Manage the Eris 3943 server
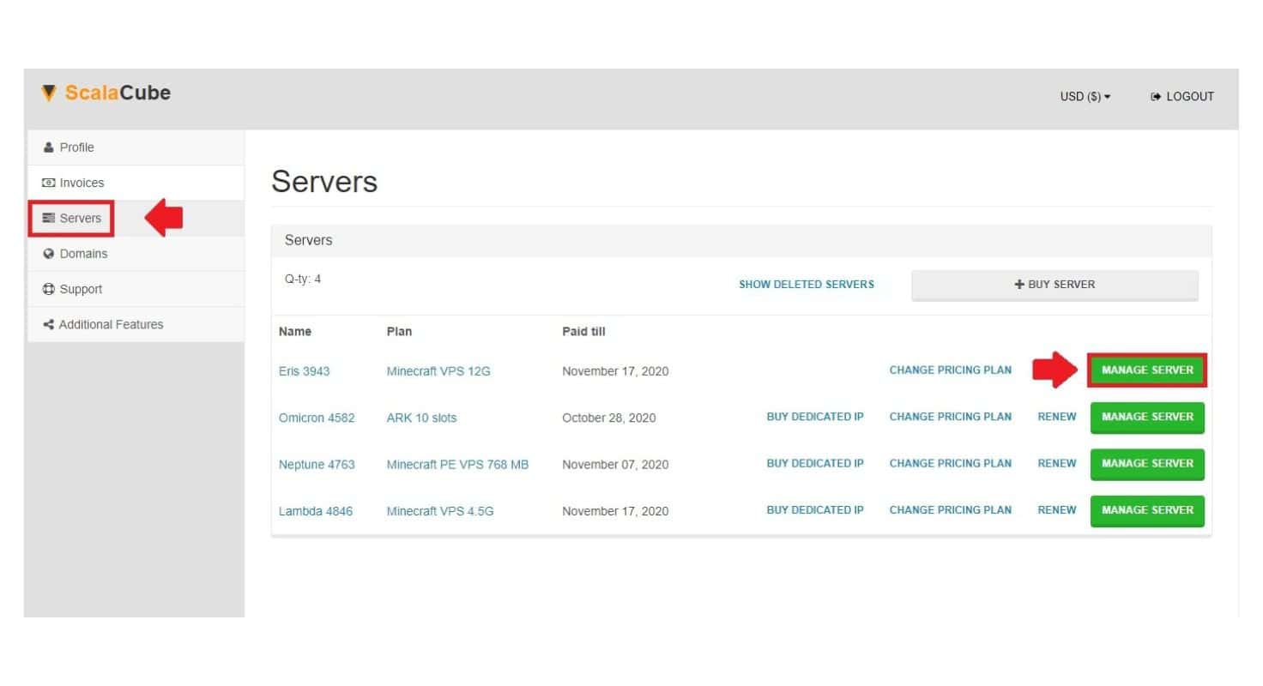Screen dimensions: 1263x686 tap(1147, 370)
